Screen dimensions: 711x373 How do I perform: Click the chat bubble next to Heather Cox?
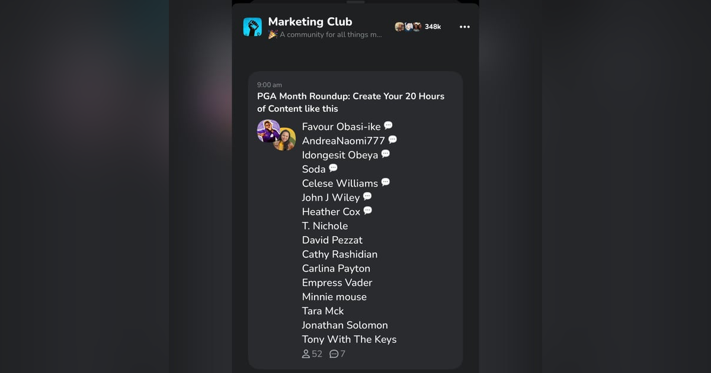[x=367, y=210]
